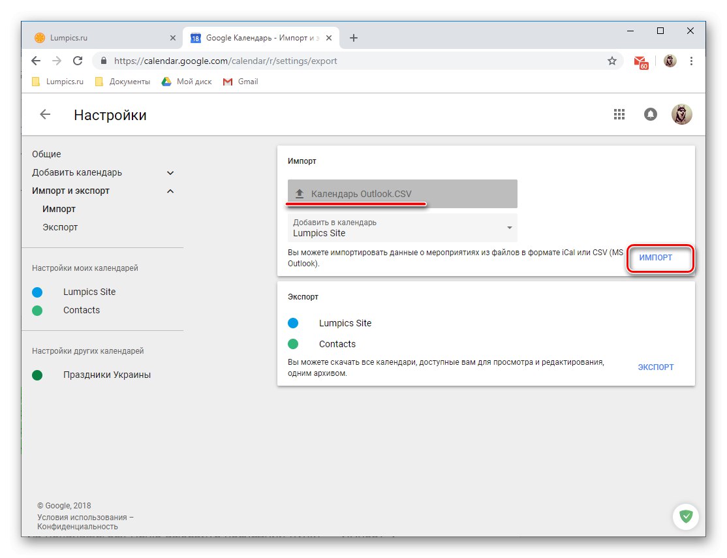Open the Gmail extension with 60 badge
This screenshot has height=558, width=727.
[x=640, y=60]
